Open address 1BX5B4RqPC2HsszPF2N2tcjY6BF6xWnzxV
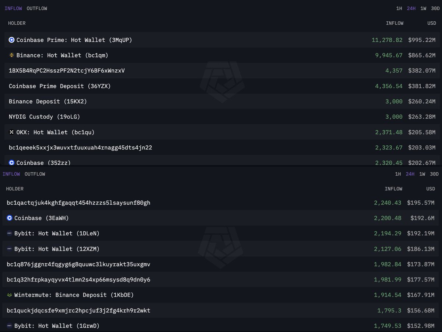This screenshot has height=332, width=442. click(x=67, y=70)
